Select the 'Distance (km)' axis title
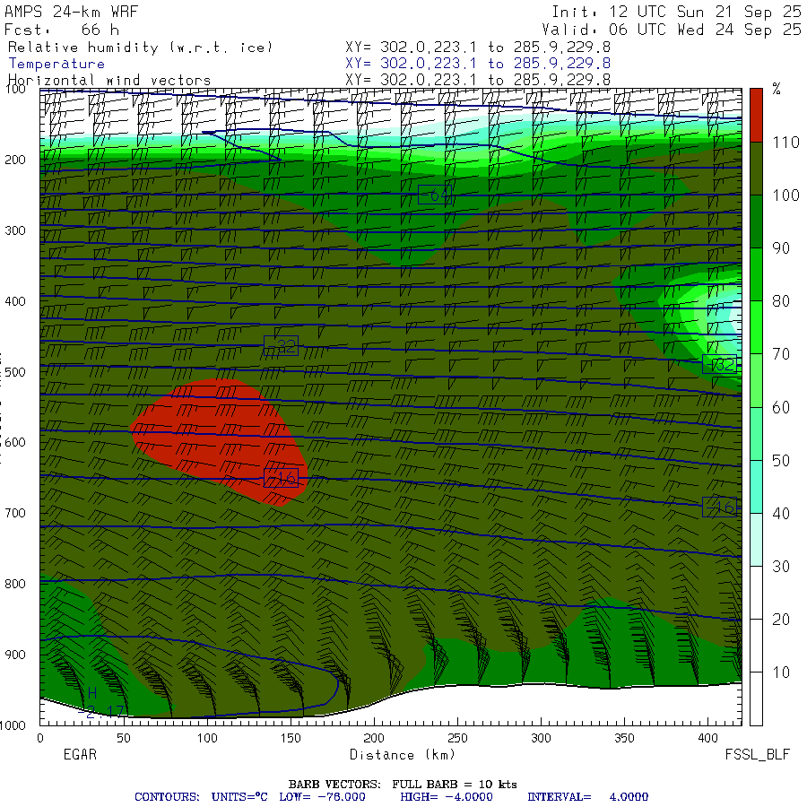807x807 pixels. pyautogui.click(x=403, y=755)
